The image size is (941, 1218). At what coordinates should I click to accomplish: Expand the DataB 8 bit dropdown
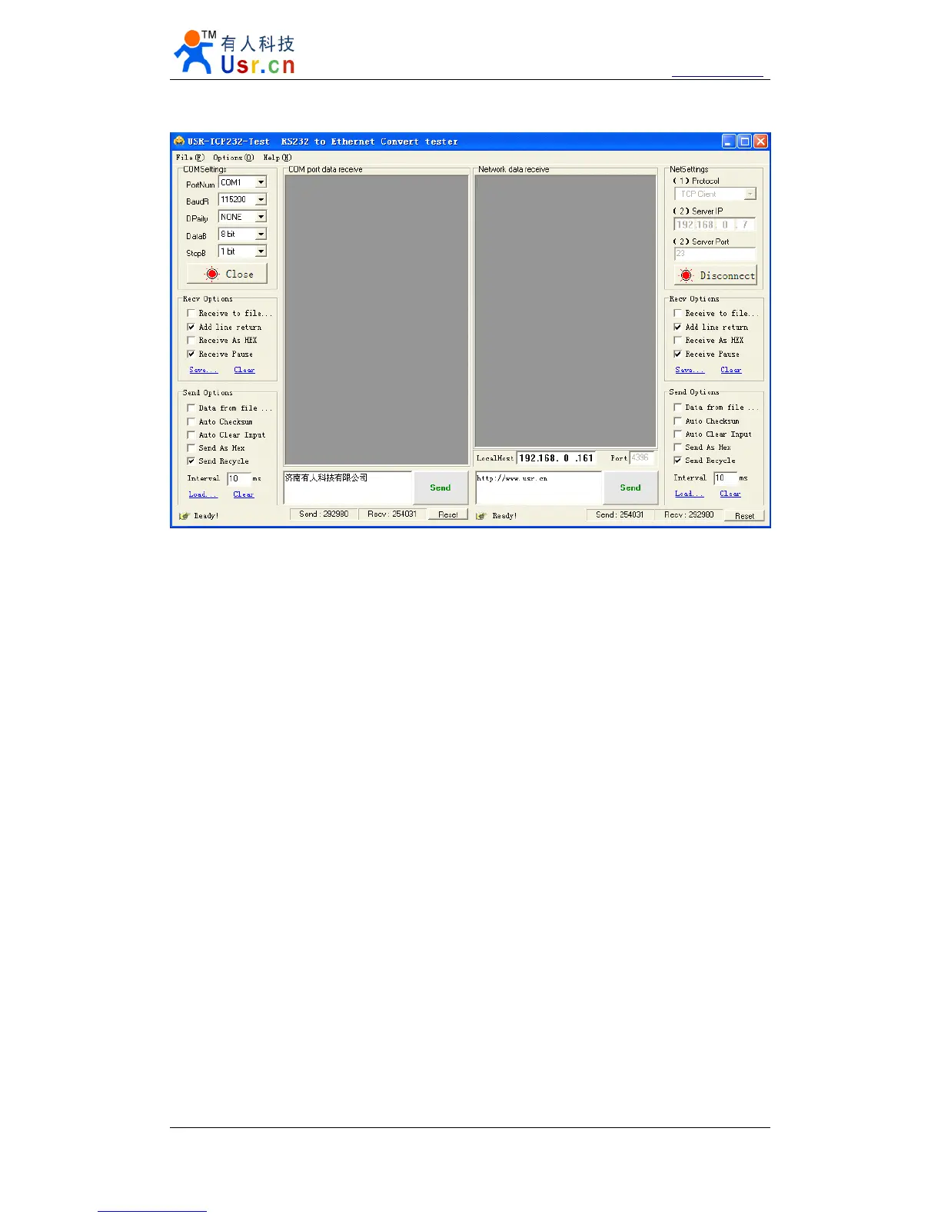click(261, 234)
